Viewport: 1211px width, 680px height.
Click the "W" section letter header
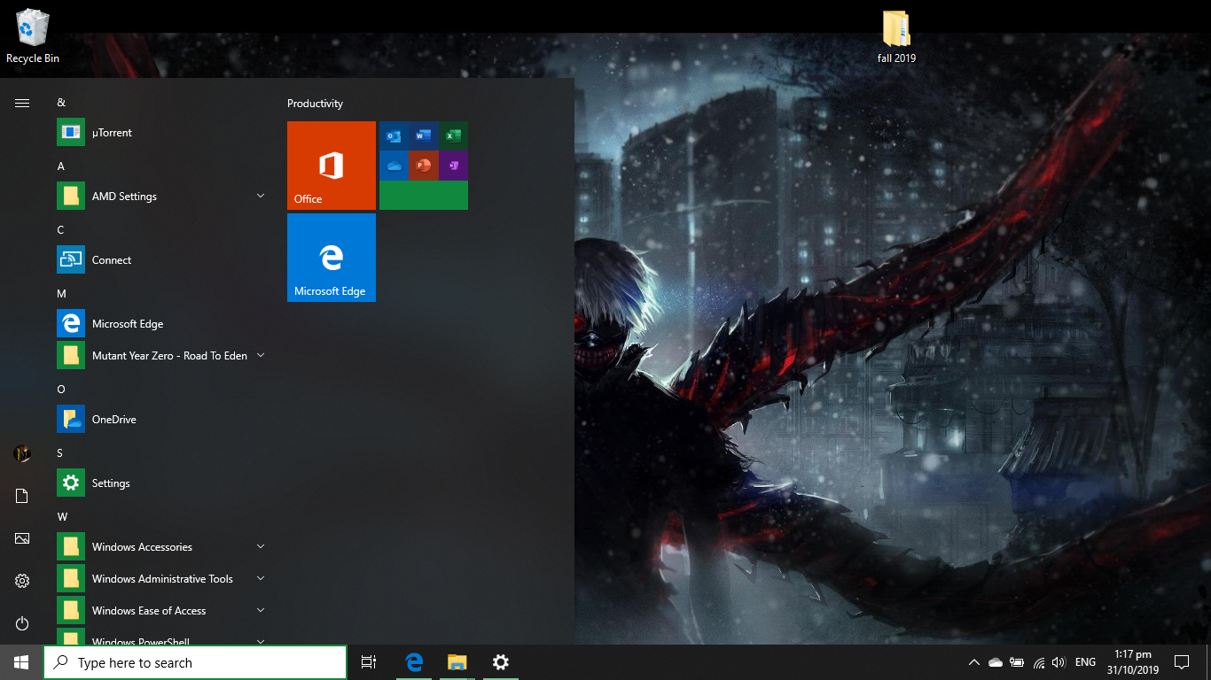click(62, 517)
